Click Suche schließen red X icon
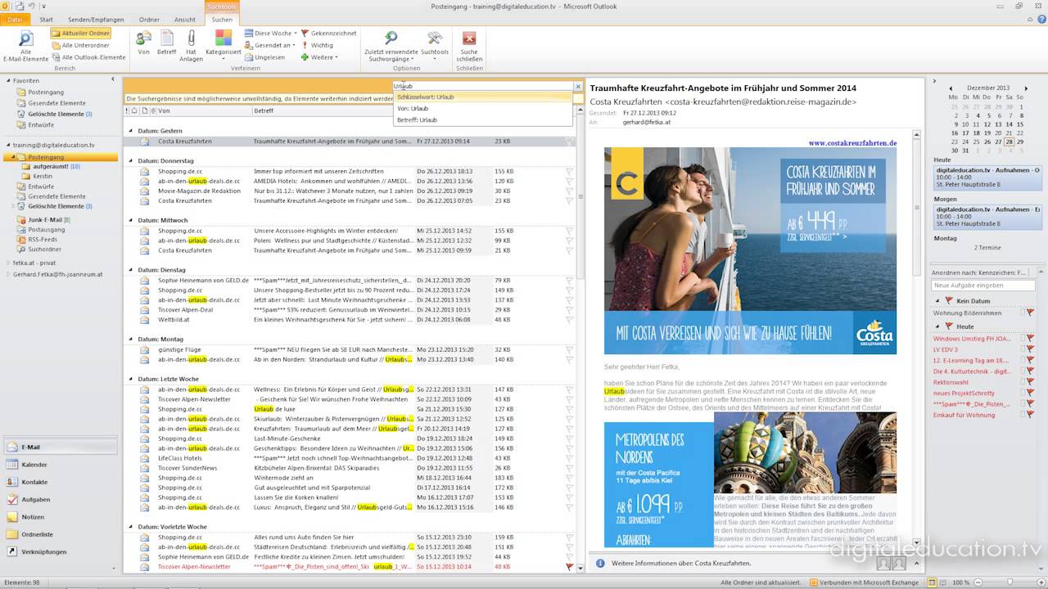 469,38
